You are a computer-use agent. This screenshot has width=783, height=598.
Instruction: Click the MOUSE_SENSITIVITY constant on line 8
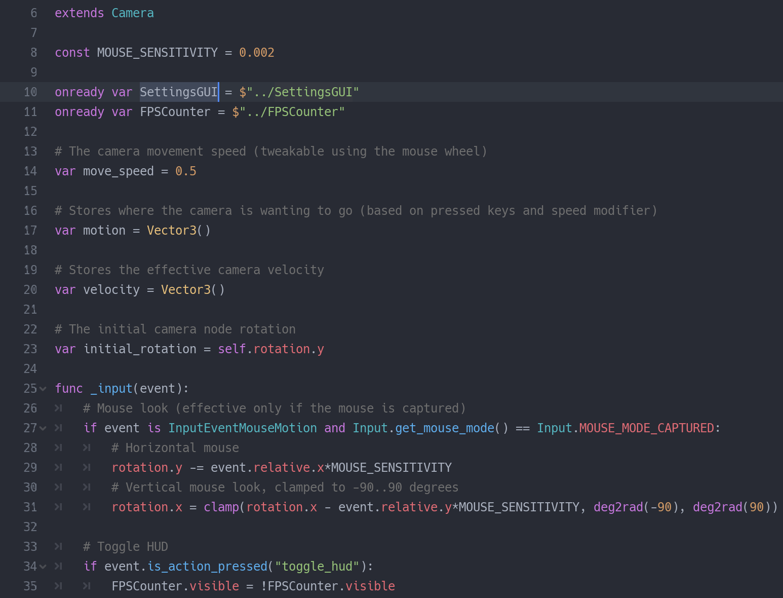click(x=157, y=53)
